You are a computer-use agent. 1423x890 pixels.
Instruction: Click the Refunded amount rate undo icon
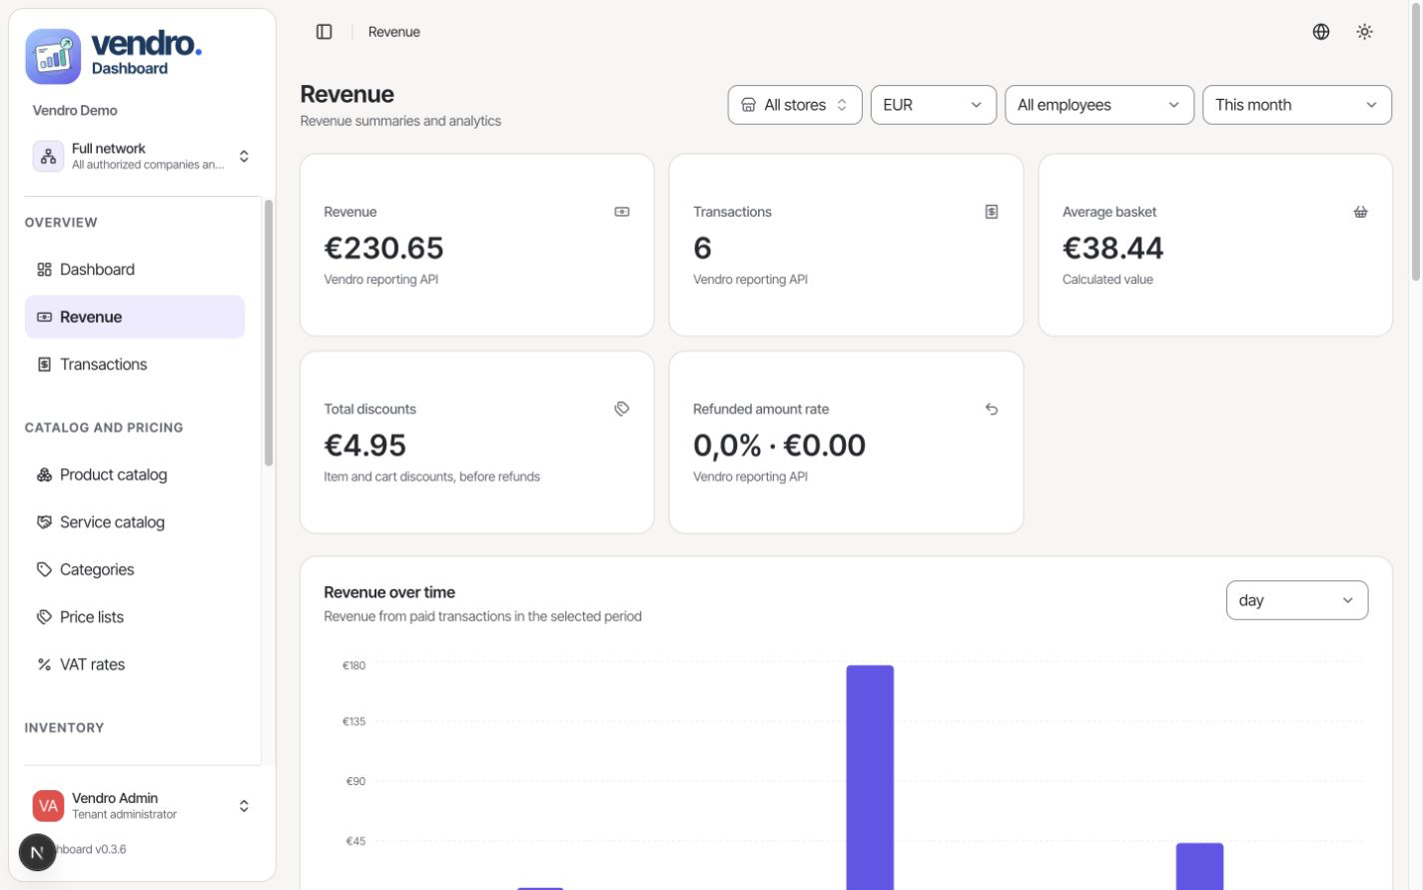click(992, 409)
